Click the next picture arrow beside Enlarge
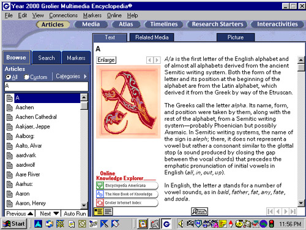The width and height of the screenshot is (306, 230). tap(157, 60)
